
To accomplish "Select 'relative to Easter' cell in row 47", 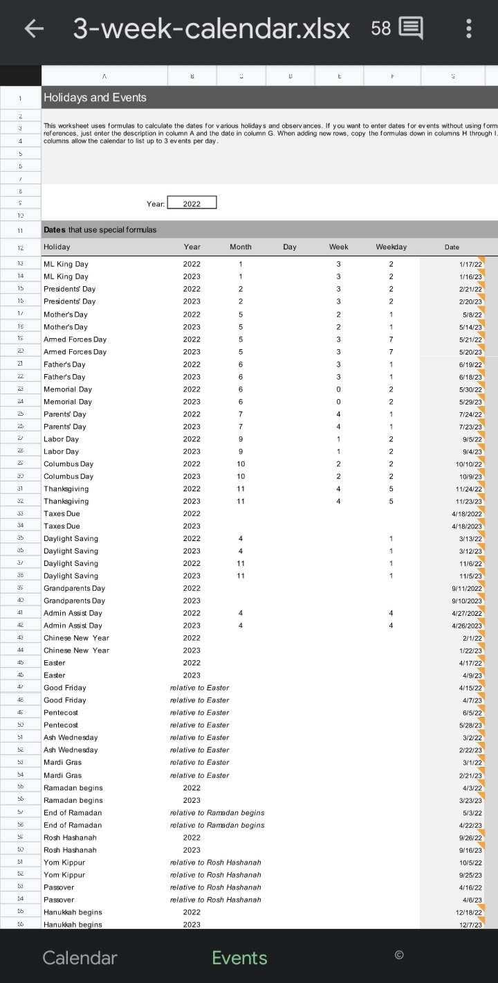I will coord(199,688).
